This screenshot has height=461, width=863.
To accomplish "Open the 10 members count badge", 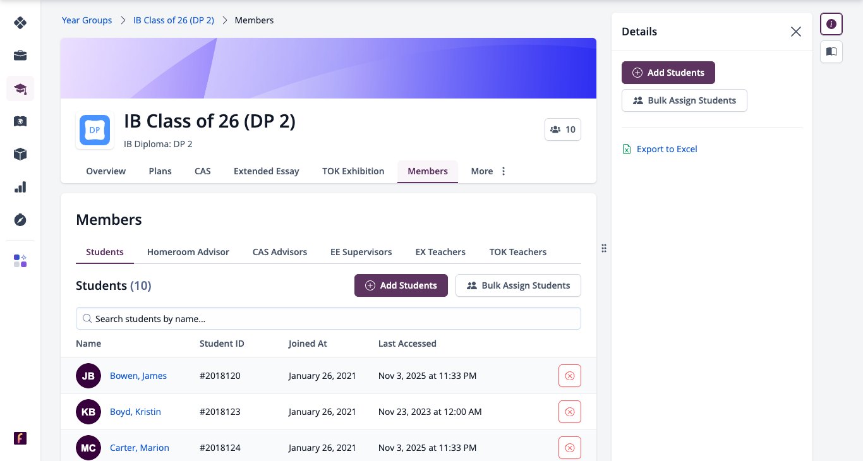I will [x=563, y=129].
